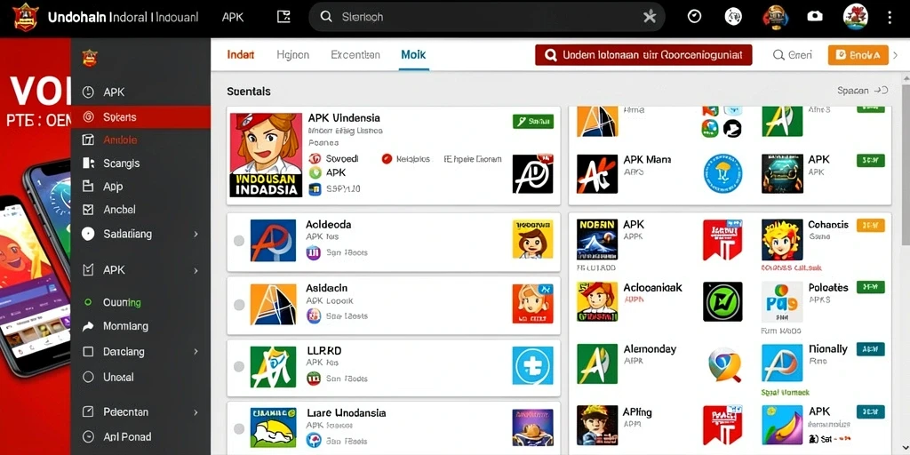910x455 pixels.
Task: Select the Momlang share icon in sidebar
Action: point(88,326)
